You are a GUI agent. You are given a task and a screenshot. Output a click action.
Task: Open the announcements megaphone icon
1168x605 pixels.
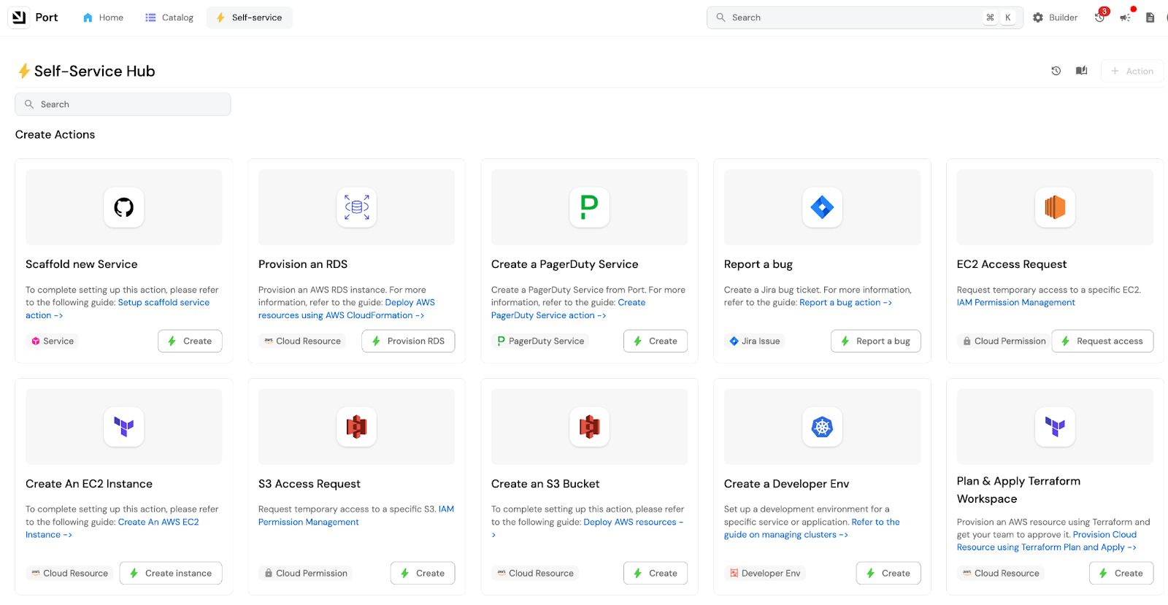click(x=1126, y=18)
